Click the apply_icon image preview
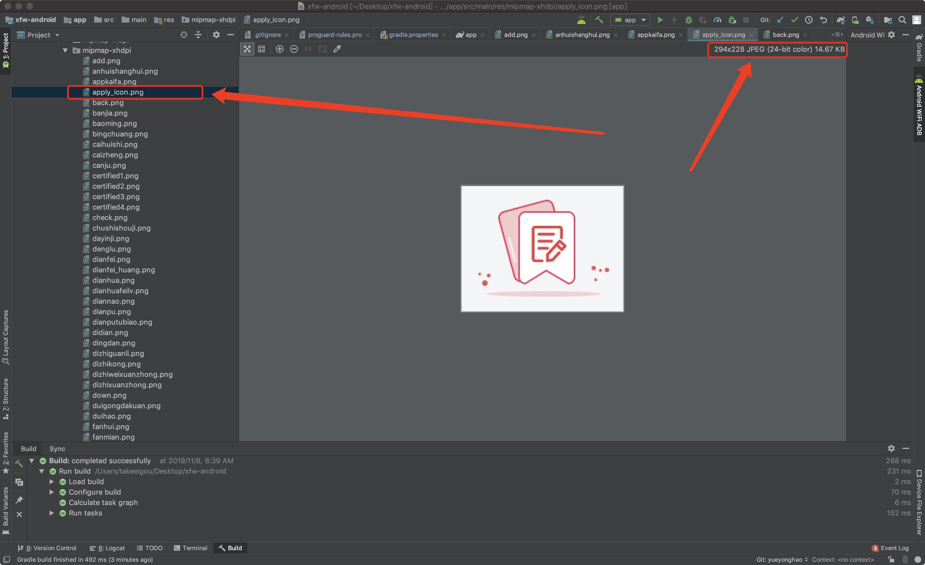 (x=542, y=248)
